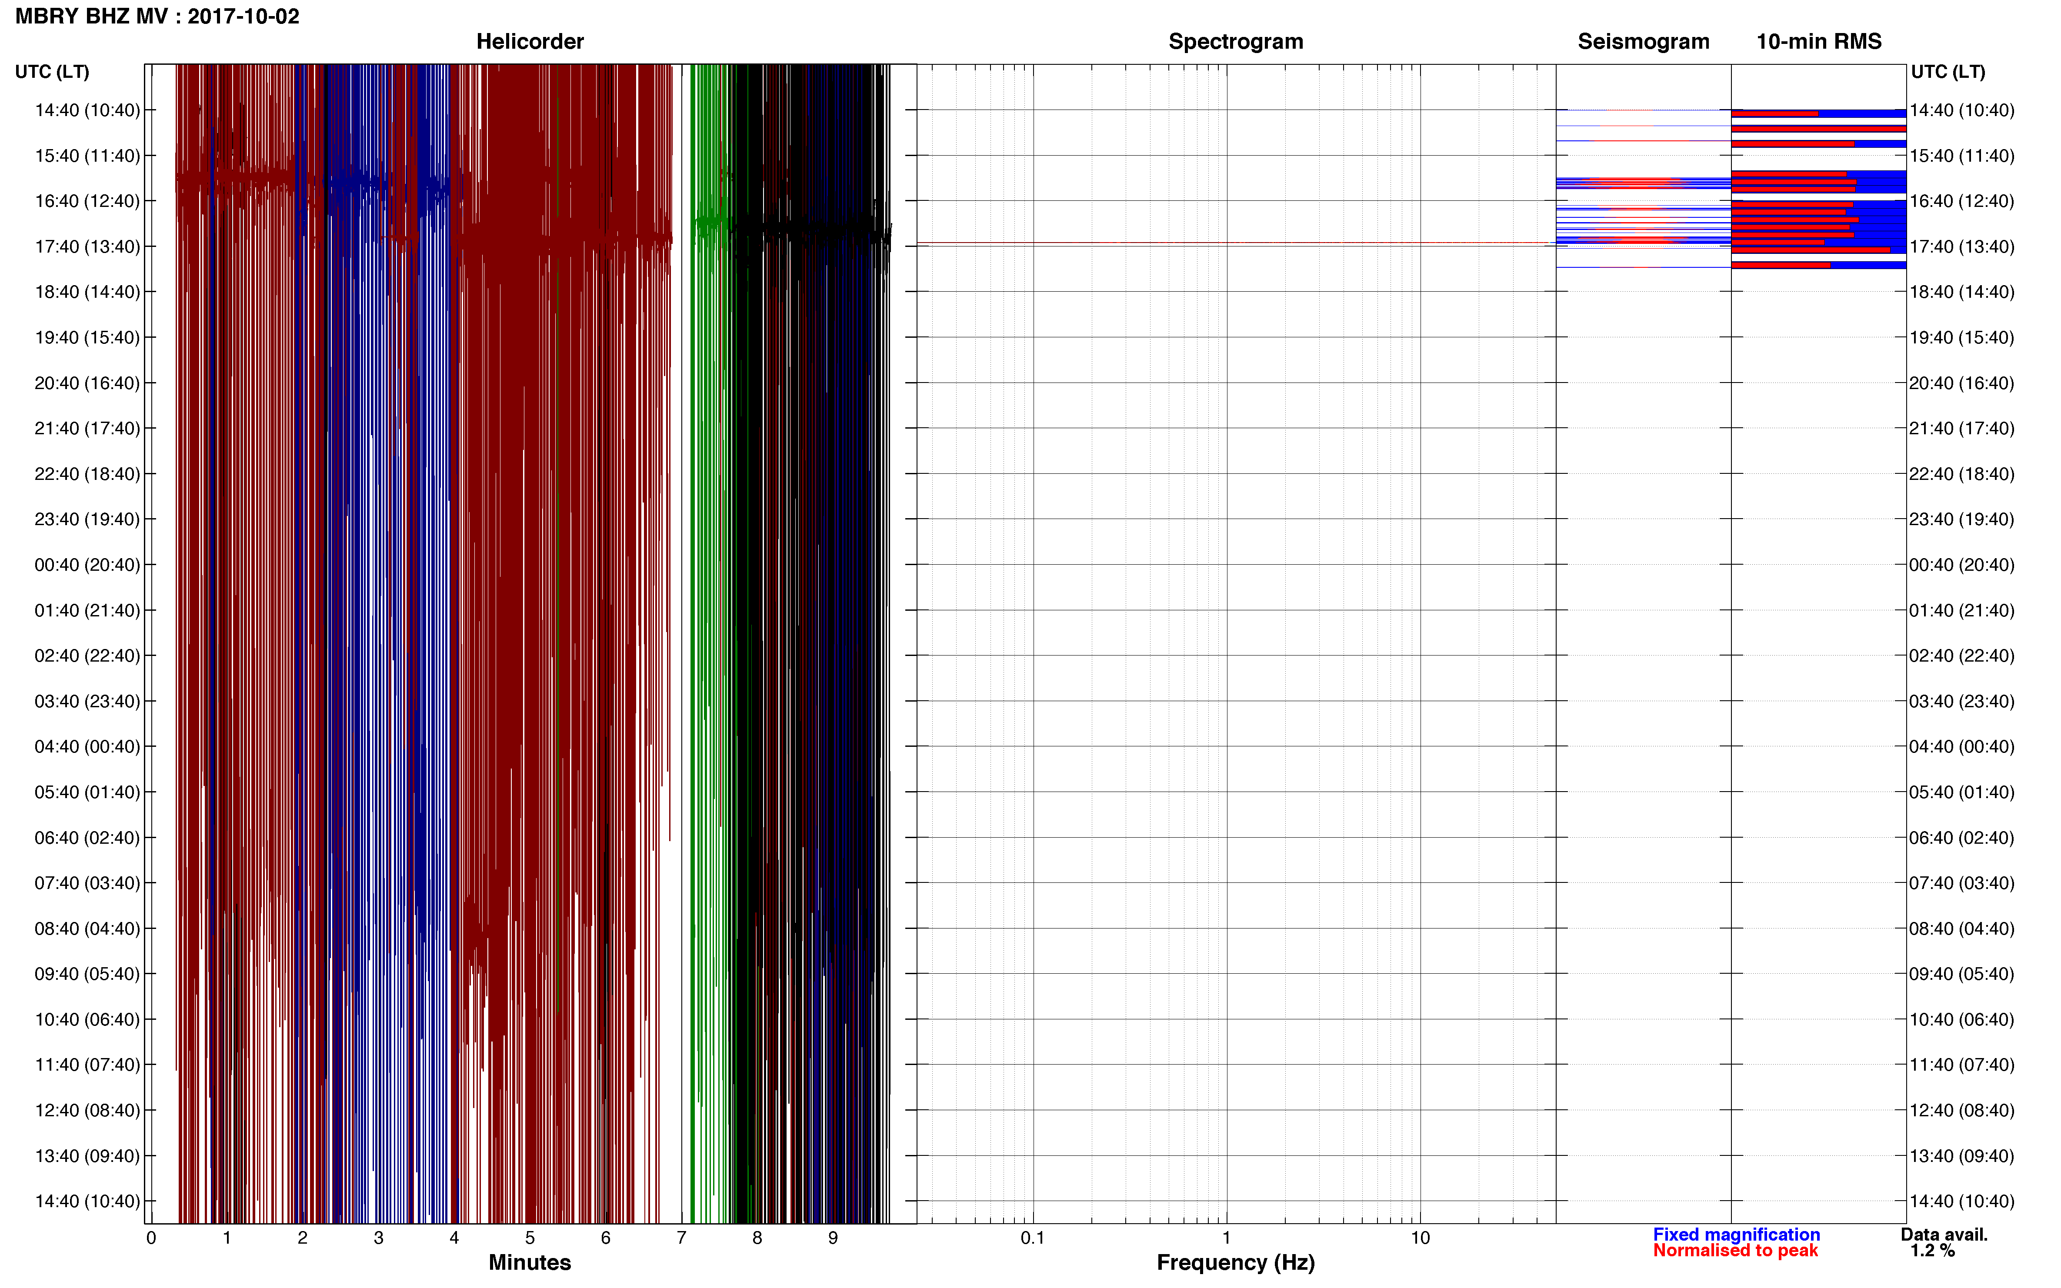Image resolution: width=2061 pixels, height=1288 pixels.
Task: Click the 10-min RMS panel title
Action: [1819, 42]
